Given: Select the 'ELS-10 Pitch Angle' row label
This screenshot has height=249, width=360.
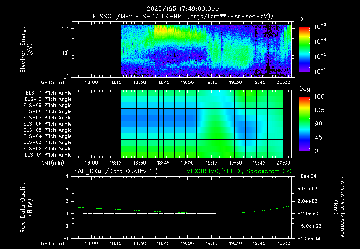Looking at the screenshot, I should click(48, 99).
